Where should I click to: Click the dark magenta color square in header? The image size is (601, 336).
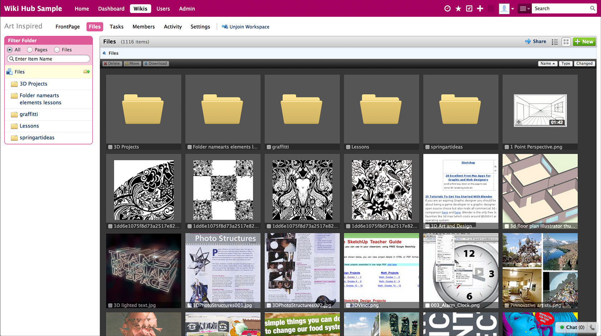pos(491,9)
